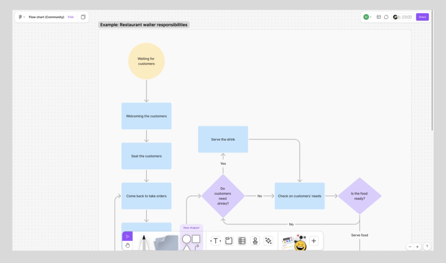Expand the collaborator avatar menu
Viewport: 446px width, 263px height.
367,16
